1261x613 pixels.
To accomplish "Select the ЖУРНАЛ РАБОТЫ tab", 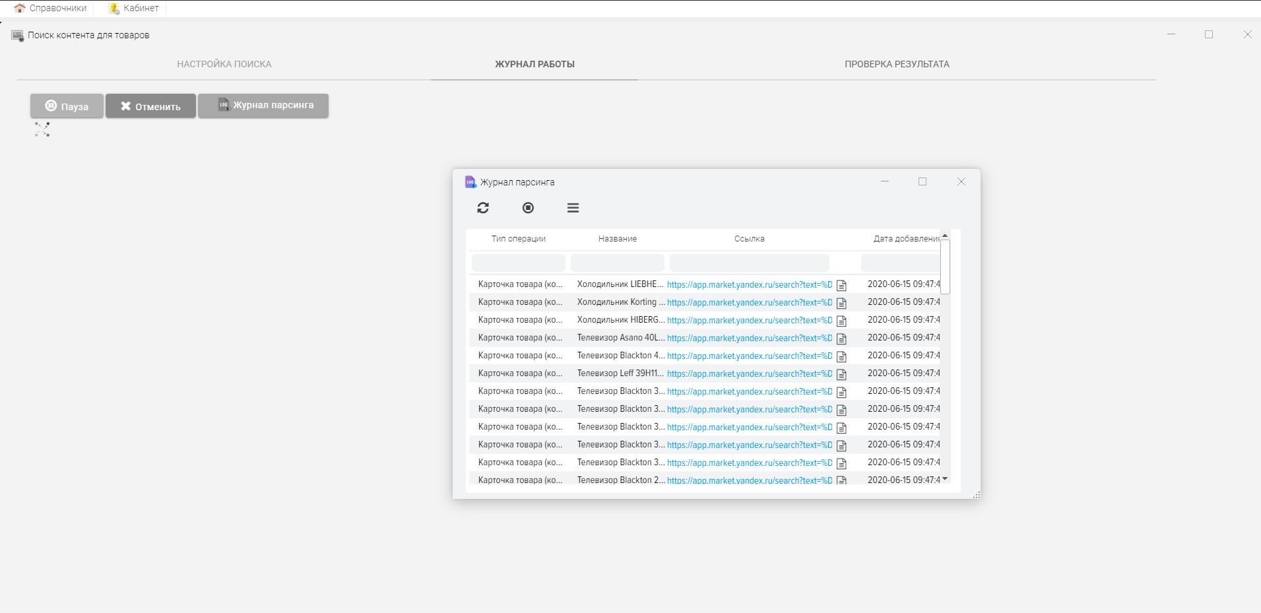I will pos(534,64).
